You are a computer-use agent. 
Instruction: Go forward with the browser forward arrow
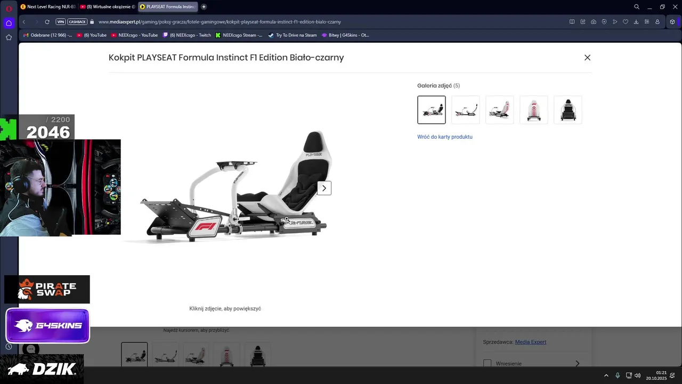tap(36, 22)
